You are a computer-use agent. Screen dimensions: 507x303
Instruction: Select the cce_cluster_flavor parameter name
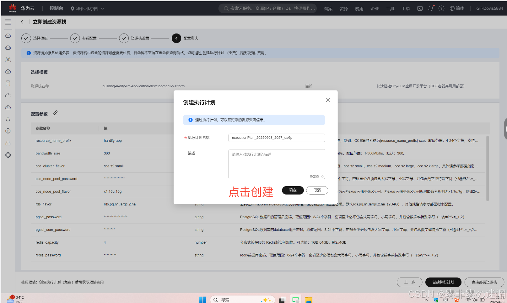point(50,166)
